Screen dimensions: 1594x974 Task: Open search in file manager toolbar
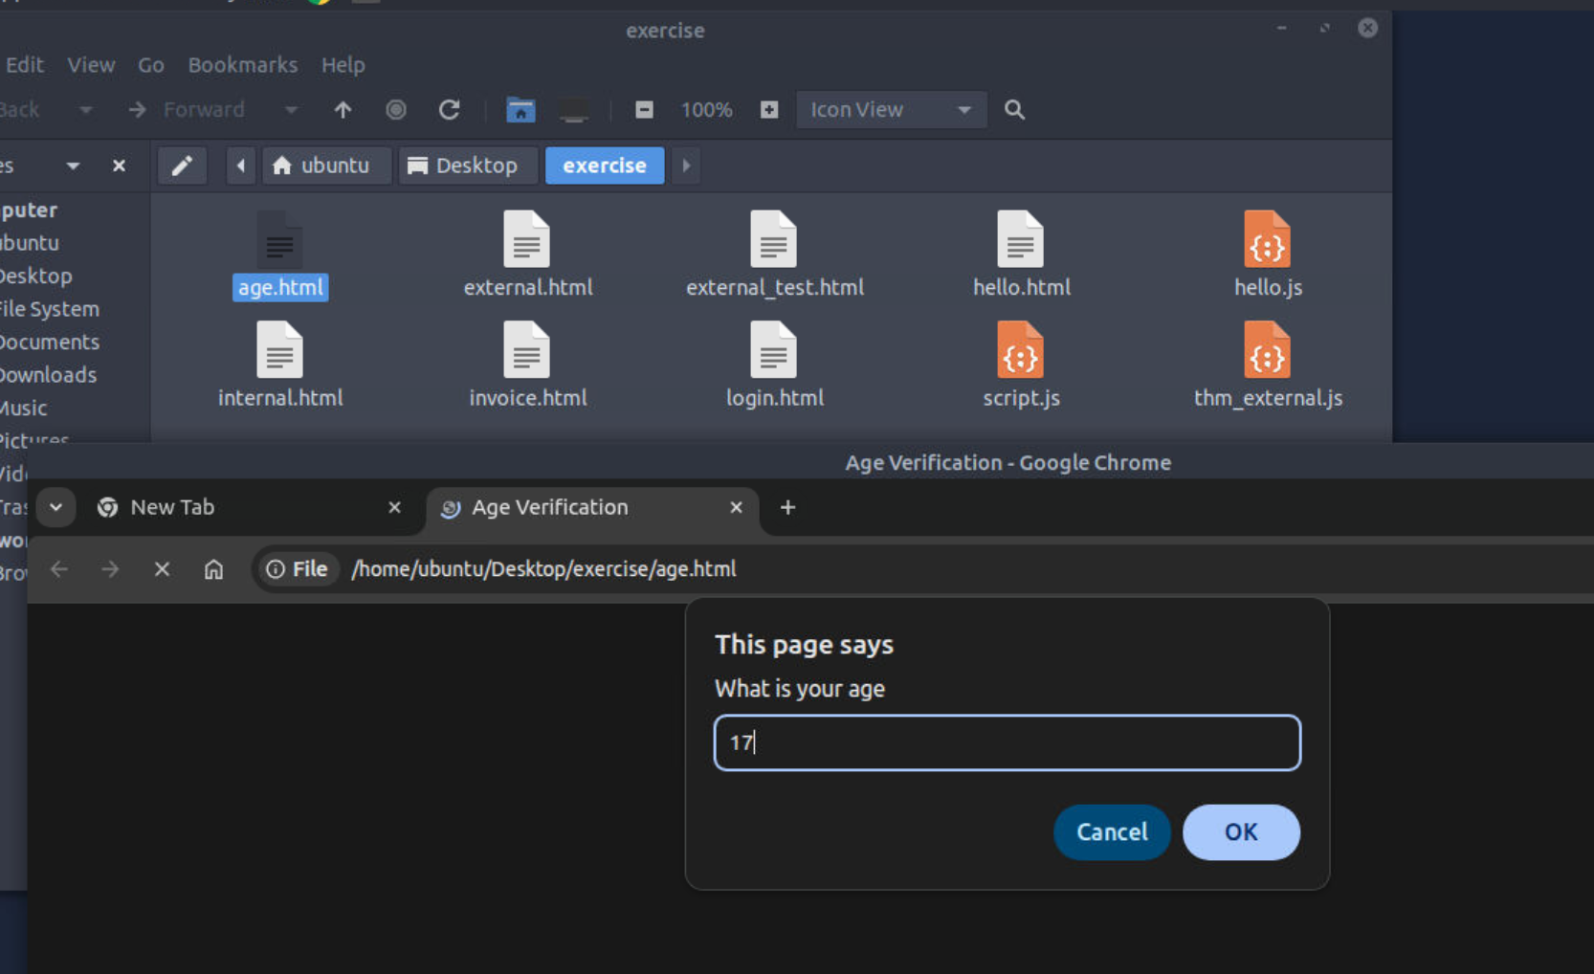[1014, 110]
